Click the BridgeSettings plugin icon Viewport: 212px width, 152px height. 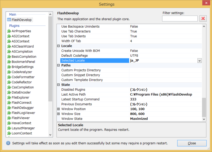click(9, 67)
